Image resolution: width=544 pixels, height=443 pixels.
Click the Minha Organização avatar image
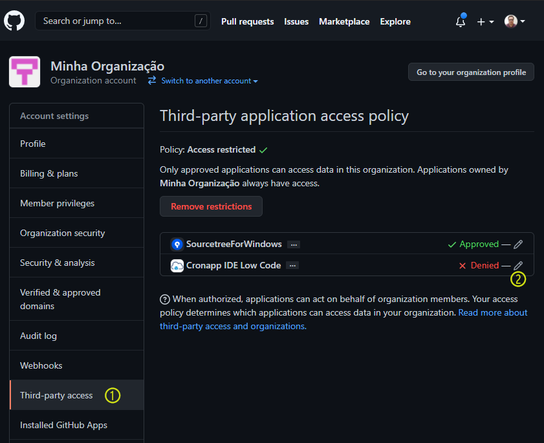[x=25, y=72]
